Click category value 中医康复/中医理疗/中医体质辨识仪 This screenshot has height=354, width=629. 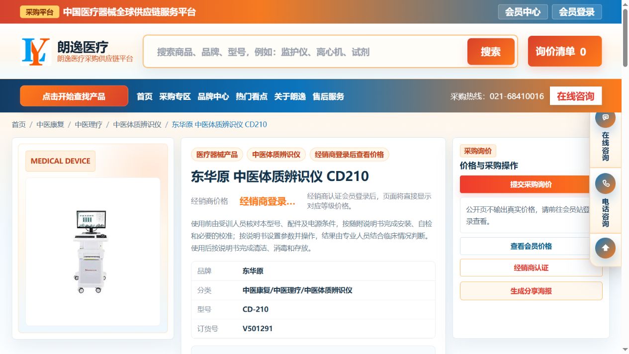(297, 290)
